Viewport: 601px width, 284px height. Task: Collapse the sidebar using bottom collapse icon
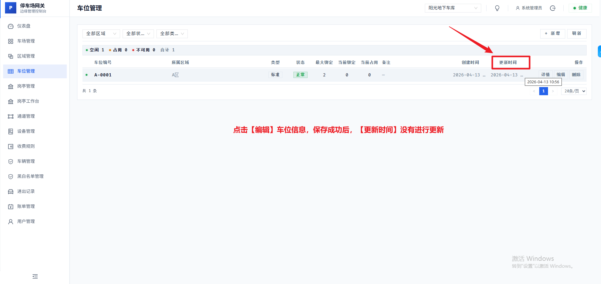coord(35,276)
